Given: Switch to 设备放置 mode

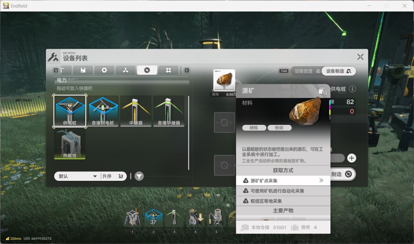Looking at the screenshot, I should pyautogui.click(x=307, y=71).
